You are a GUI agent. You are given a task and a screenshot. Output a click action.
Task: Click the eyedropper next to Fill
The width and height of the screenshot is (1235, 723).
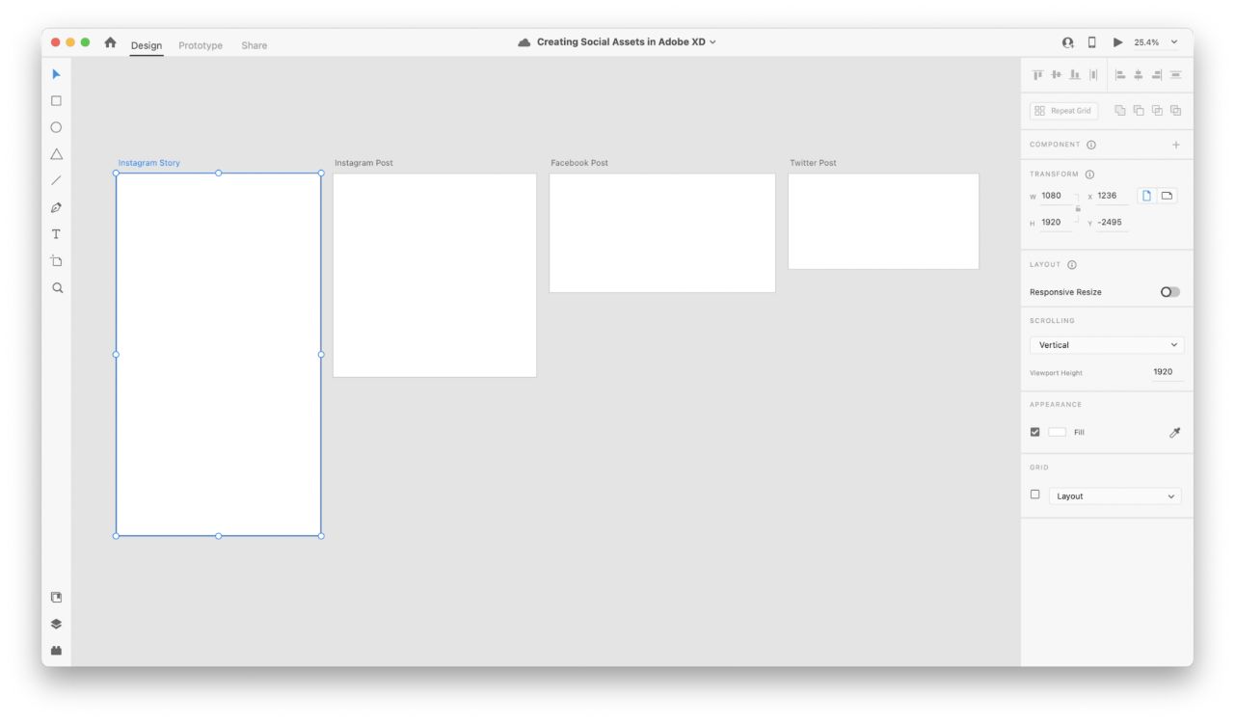[1174, 433]
